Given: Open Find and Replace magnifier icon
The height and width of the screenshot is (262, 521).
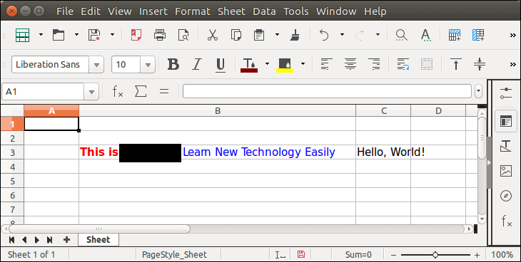Looking at the screenshot, I should [401, 35].
